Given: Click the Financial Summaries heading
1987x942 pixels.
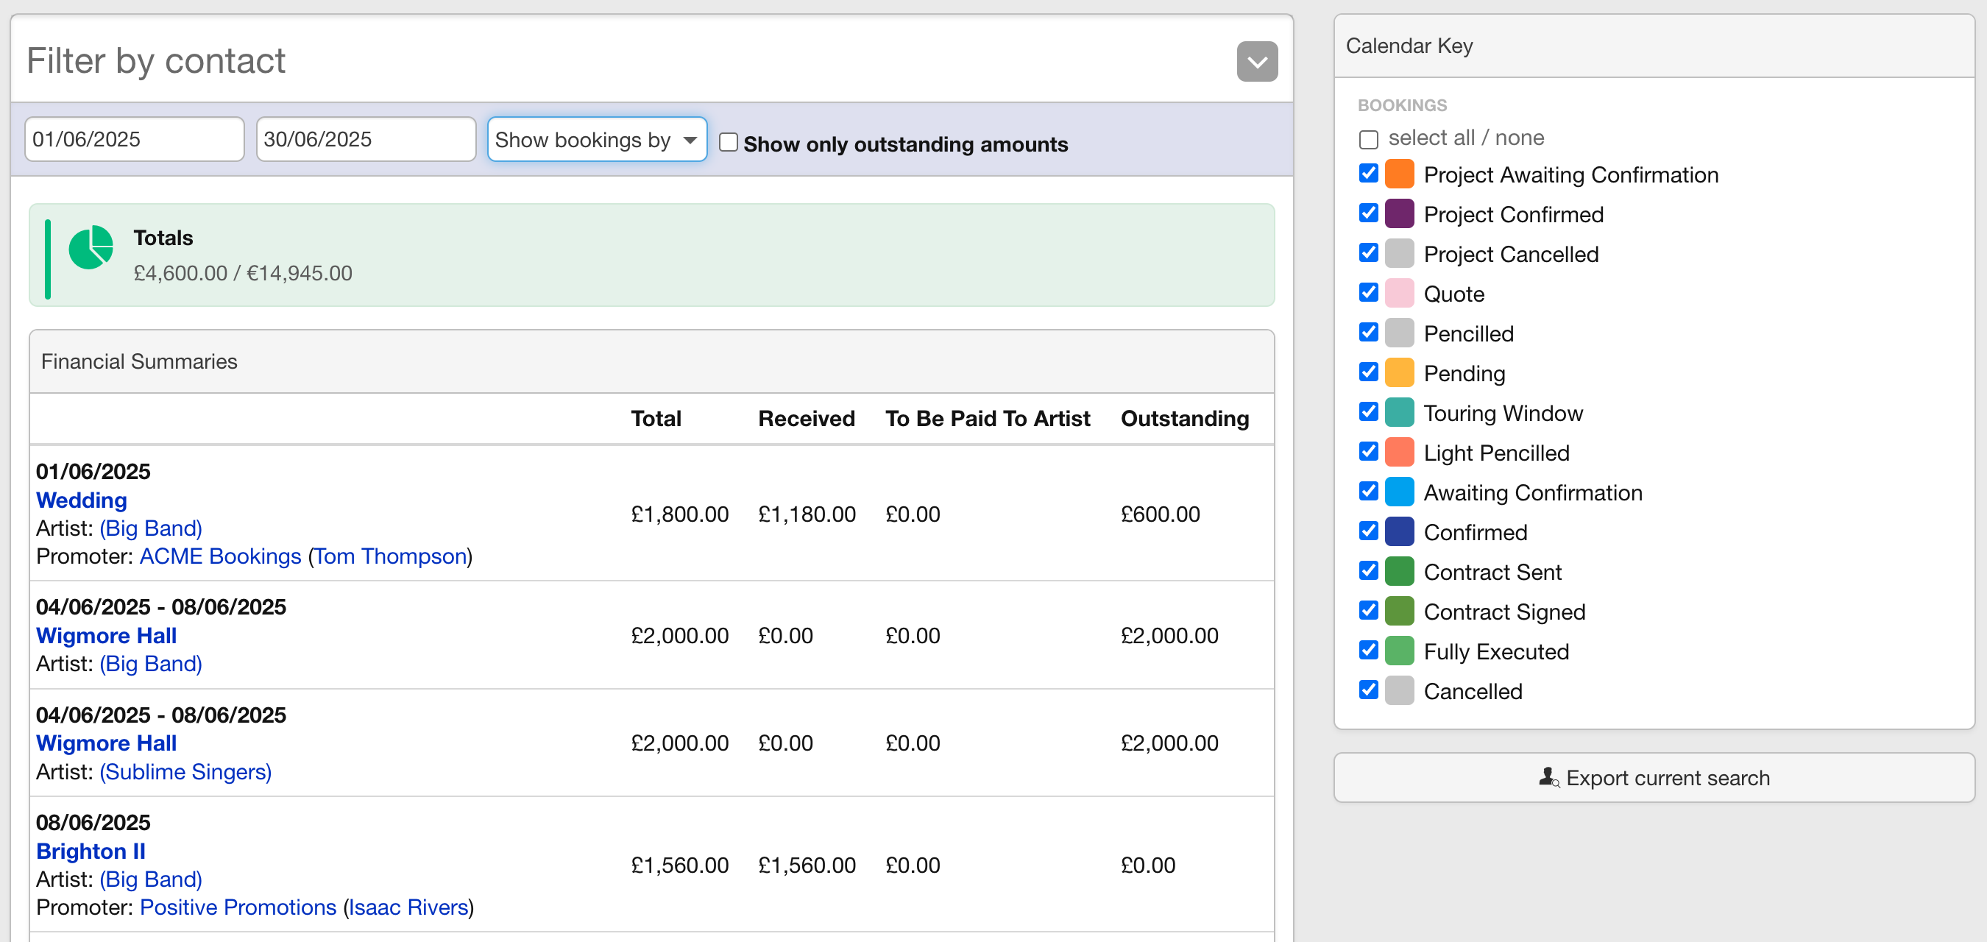Looking at the screenshot, I should (139, 361).
